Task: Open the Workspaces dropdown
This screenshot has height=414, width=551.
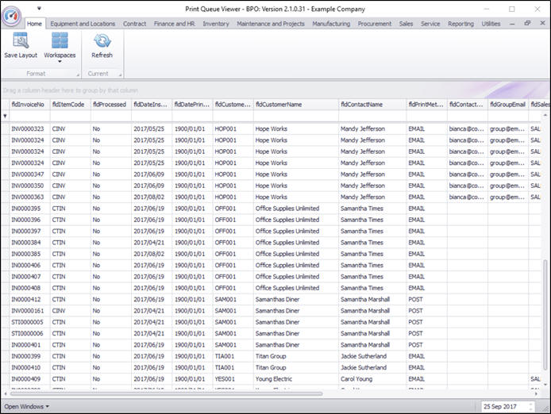Action: tap(60, 47)
